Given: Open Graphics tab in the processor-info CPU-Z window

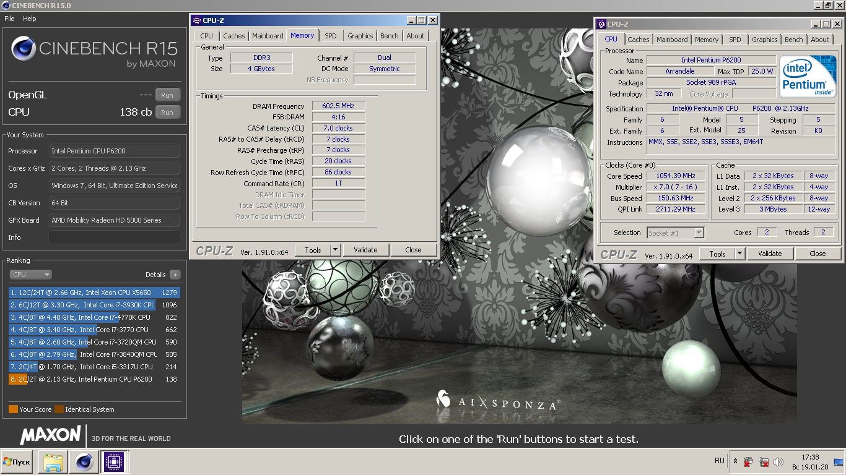Looking at the screenshot, I should click(x=764, y=40).
